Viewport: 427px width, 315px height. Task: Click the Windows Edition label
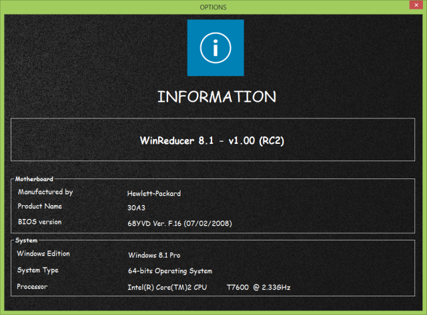click(x=43, y=253)
